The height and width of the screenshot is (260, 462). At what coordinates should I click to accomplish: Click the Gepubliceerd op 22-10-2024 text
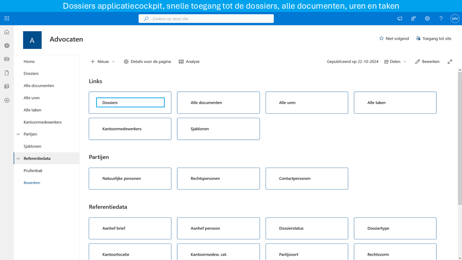[353, 62]
